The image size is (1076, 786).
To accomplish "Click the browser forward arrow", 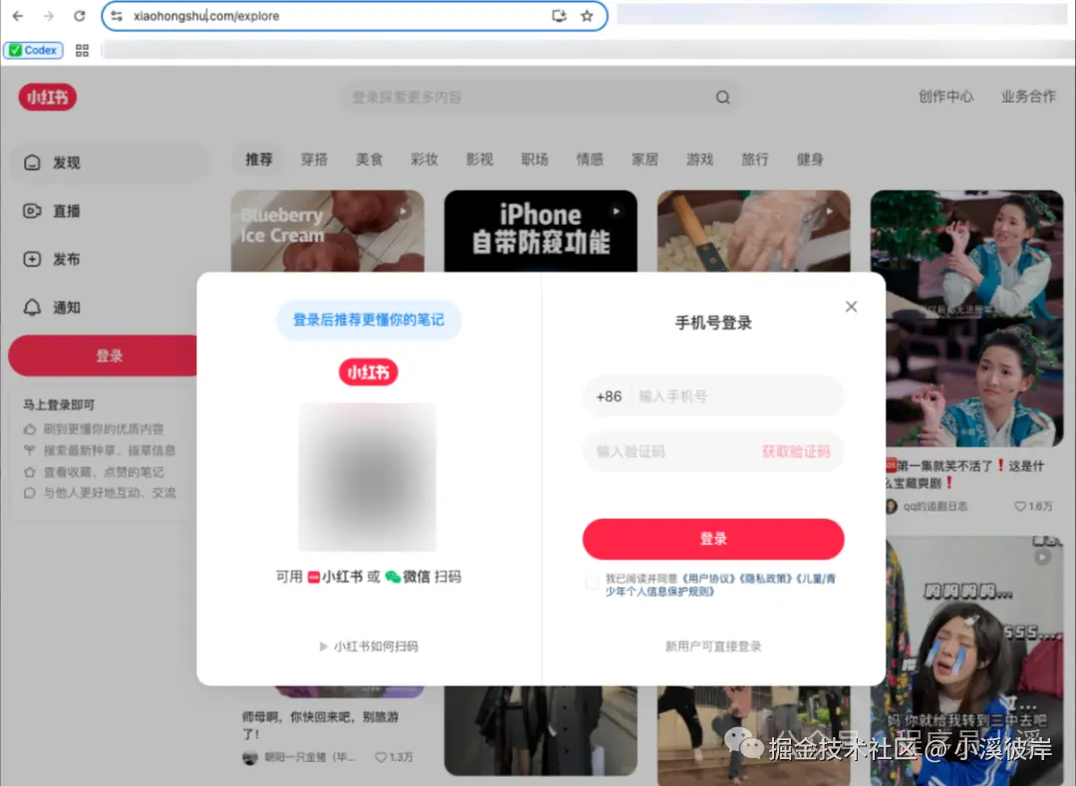I will 48,16.
